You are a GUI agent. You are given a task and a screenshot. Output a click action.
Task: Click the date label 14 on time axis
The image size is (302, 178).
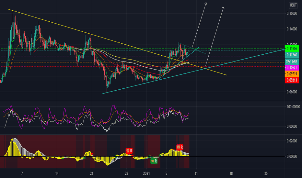coord(57,173)
